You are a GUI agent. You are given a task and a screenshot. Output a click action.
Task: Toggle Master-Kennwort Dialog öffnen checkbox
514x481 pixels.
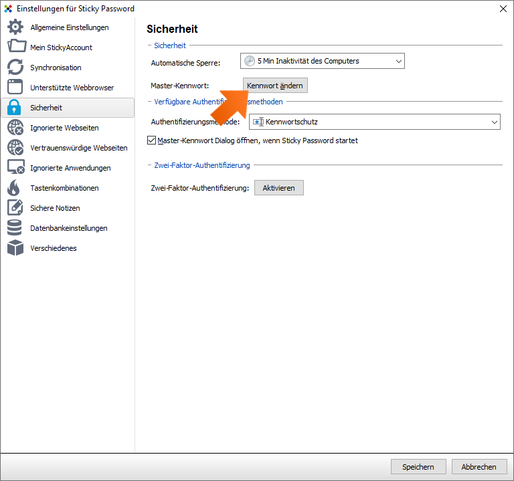point(151,140)
